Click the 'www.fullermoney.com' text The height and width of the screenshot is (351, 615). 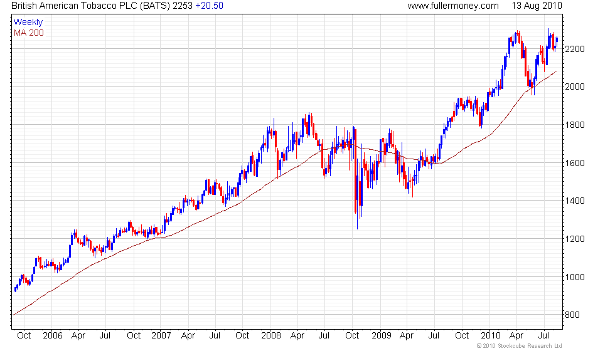tap(453, 6)
